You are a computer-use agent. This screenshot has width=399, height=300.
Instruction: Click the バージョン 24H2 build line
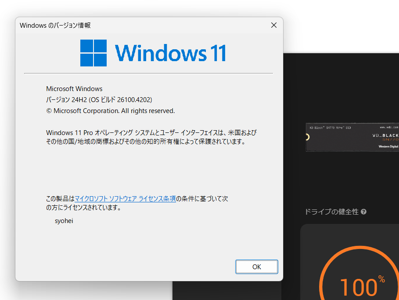pos(99,100)
